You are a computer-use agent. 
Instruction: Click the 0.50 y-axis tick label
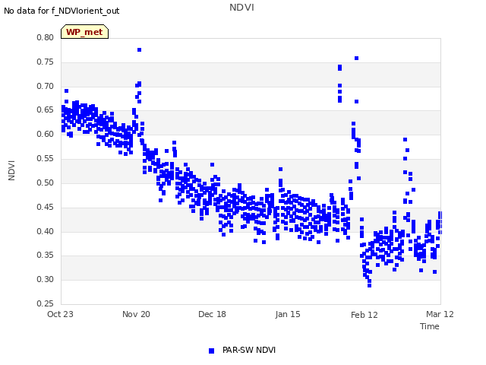point(46,182)
